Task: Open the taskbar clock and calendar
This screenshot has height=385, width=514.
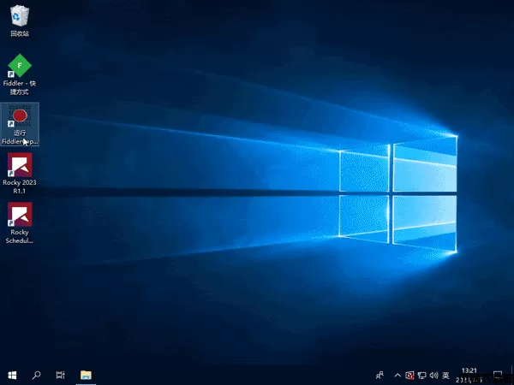Action: 470,375
